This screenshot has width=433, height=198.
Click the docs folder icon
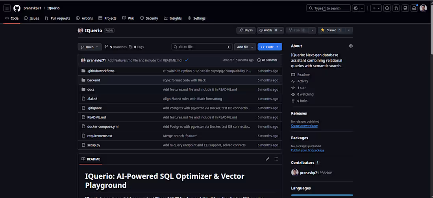coord(83,89)
